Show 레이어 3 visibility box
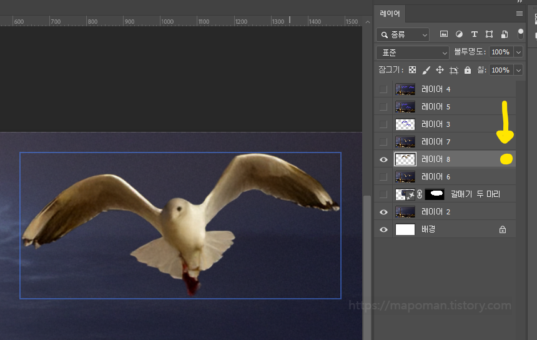This screenshot has width=537, height=340. coord(383,124)
